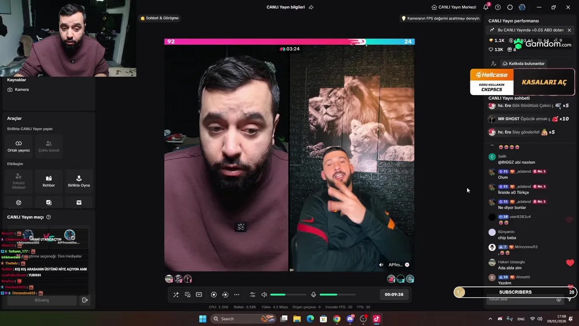The width and height of the screenshot is (579, 326).
Task: Open the media and music source icon
Action: click(188, 295)
